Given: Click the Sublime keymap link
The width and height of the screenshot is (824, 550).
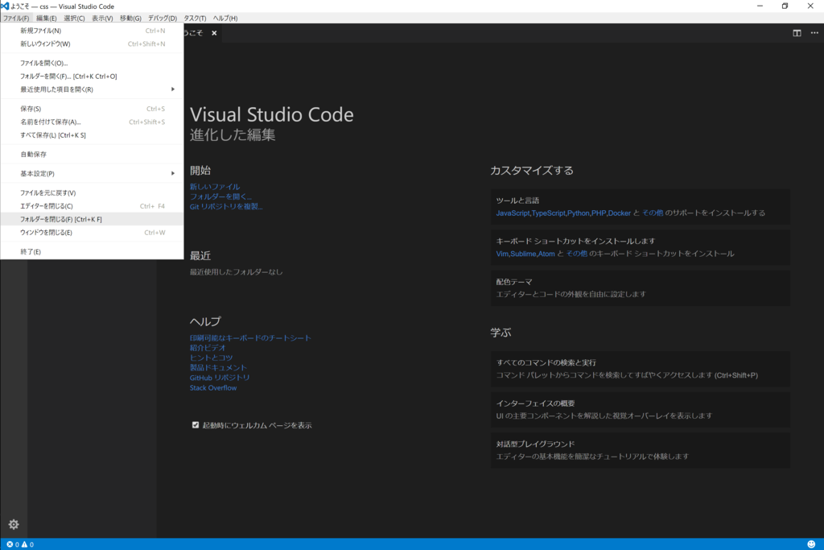Looking at the screenshot, I should click(x=523, y=254).
